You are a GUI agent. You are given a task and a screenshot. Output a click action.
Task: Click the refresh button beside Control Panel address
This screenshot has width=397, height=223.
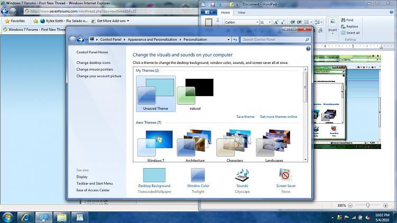235,40
